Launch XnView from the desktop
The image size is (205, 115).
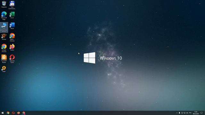4,36
